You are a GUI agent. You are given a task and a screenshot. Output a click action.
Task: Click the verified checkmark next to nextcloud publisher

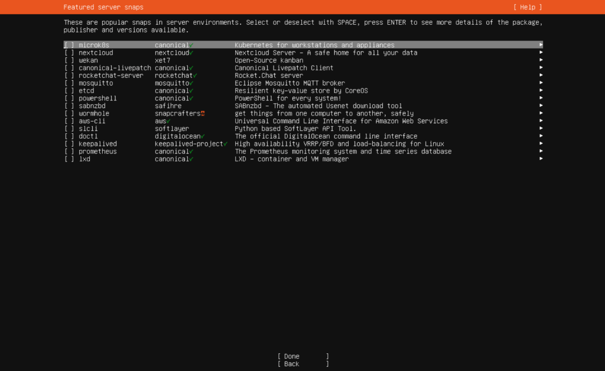(x=191, y=53)
